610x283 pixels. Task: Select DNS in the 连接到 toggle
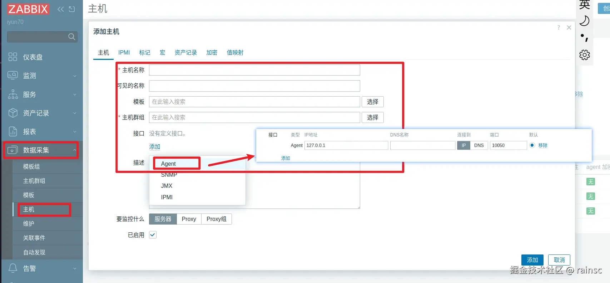[x=479, y=145]
